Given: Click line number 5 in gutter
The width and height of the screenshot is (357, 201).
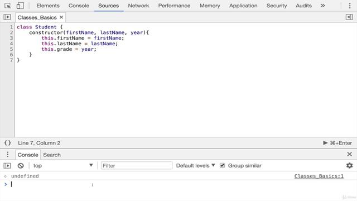Looking at the screenshot, I should 11,49.
